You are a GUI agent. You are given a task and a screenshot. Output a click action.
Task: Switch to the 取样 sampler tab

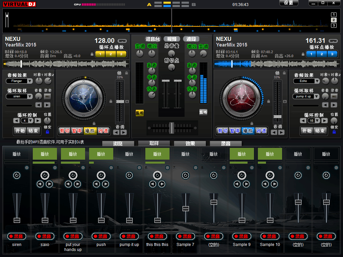click(x=154, y=143)
